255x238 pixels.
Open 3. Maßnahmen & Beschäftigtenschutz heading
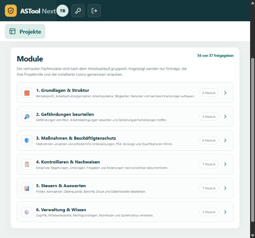click(x=76, y=138)
